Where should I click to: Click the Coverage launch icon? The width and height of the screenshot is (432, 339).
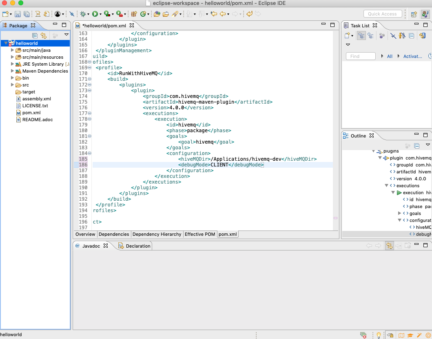[x=107, y=14]
